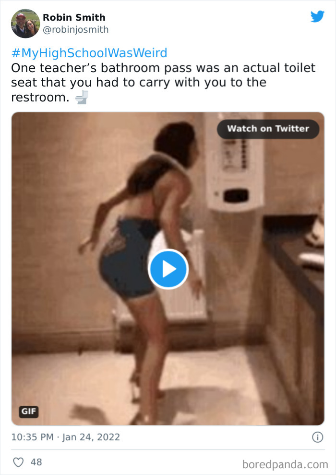The width and height of the screenshot is (336, 475).
Task: Open the #MyHighSchoolWasWeird hashtag
Action: click(89, 53)
